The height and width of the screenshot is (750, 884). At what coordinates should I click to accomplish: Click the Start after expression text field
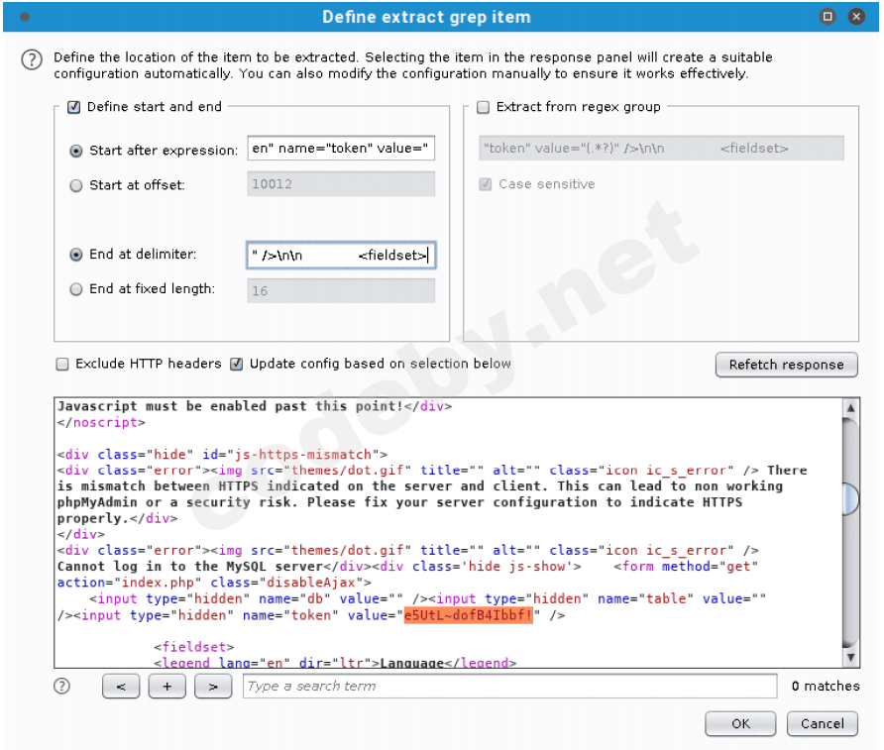click(341, 149)
